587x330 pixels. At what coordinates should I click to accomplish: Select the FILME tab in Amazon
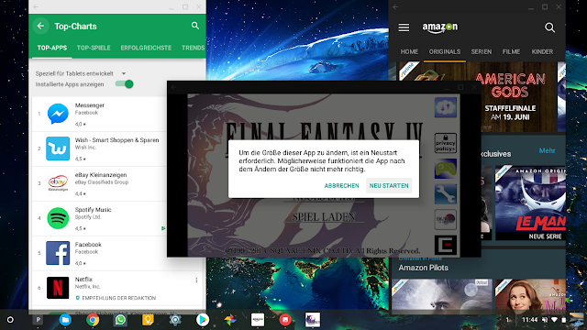tap(511, 51)
